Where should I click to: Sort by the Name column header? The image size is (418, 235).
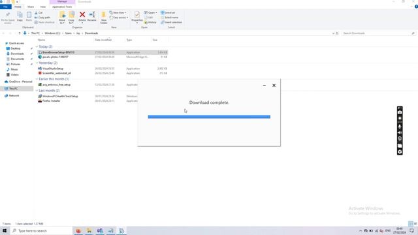[x=41, y=40]
